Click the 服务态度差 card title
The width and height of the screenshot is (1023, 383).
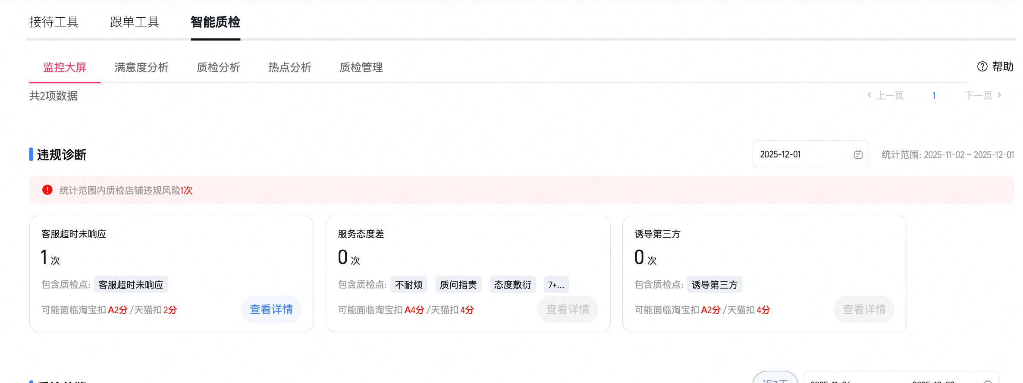[x=361, y=234]
